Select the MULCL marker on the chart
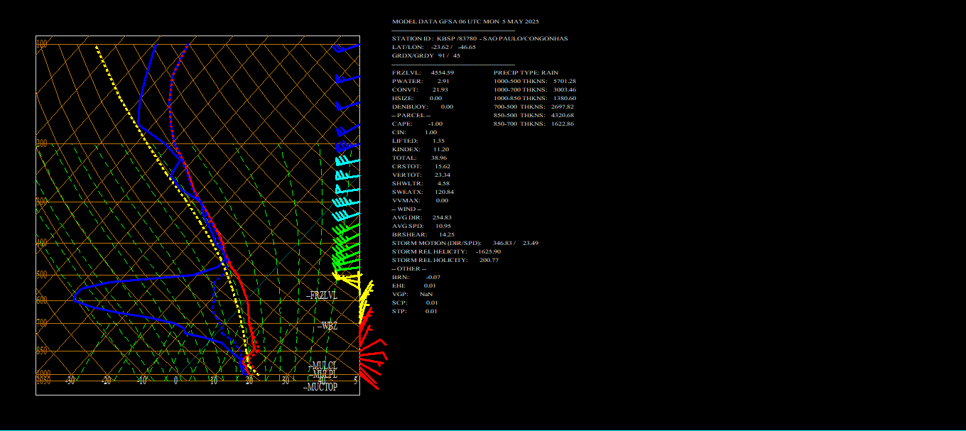 point(322,366)
